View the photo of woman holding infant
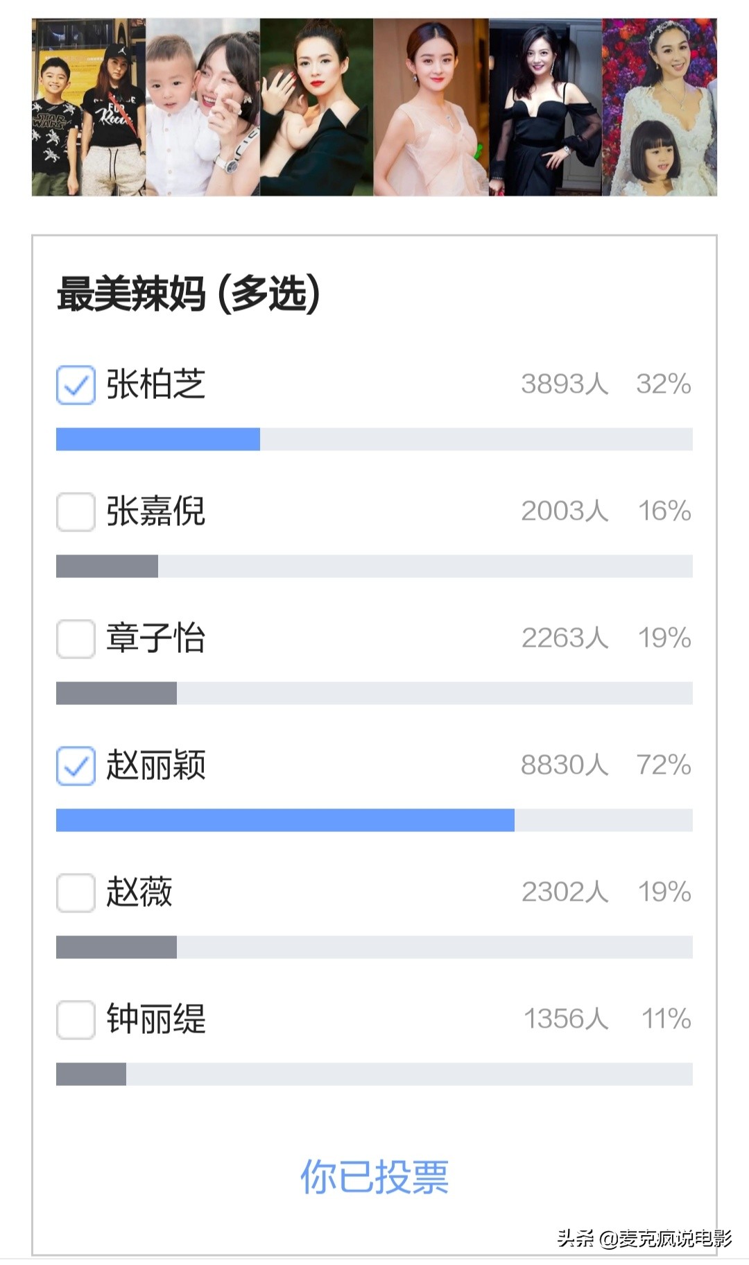 (x=317, y=108)
